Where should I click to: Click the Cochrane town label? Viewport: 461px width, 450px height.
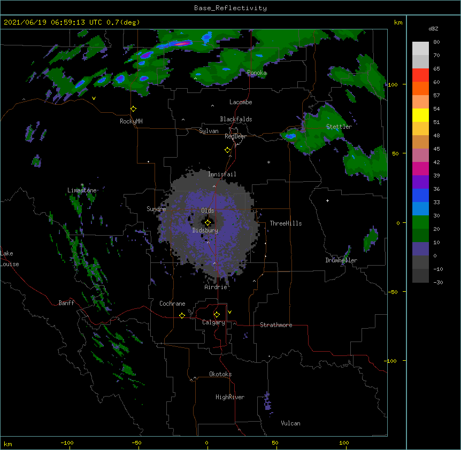coord(172,304)
